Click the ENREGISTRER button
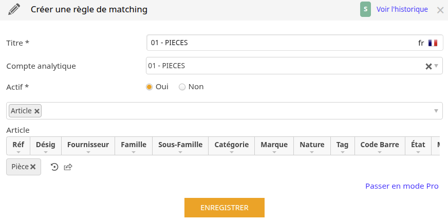This screenshot has width=448, height=222. (x=225, y=208)
